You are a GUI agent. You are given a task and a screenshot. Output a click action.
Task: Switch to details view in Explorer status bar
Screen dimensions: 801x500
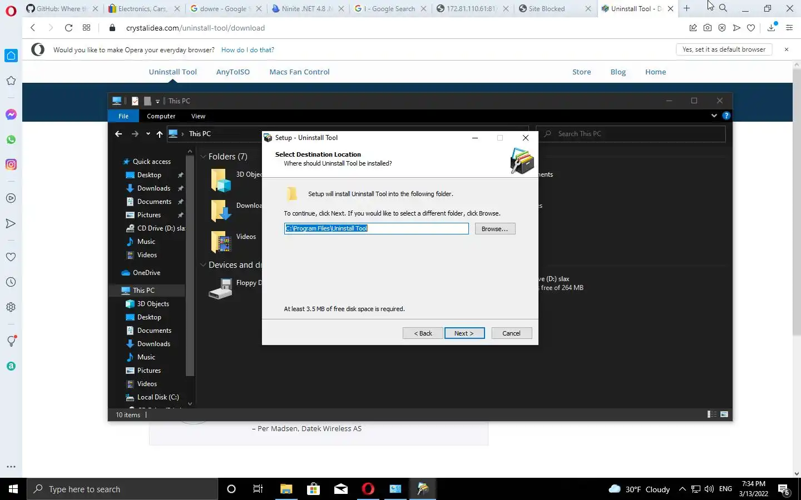point(711,414)
